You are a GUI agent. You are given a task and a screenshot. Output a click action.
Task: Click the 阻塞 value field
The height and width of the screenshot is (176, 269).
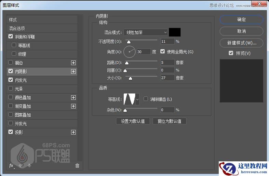click(x=167, y=70)
